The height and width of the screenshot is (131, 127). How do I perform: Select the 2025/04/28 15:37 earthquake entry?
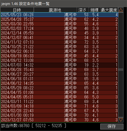point(59,19)
